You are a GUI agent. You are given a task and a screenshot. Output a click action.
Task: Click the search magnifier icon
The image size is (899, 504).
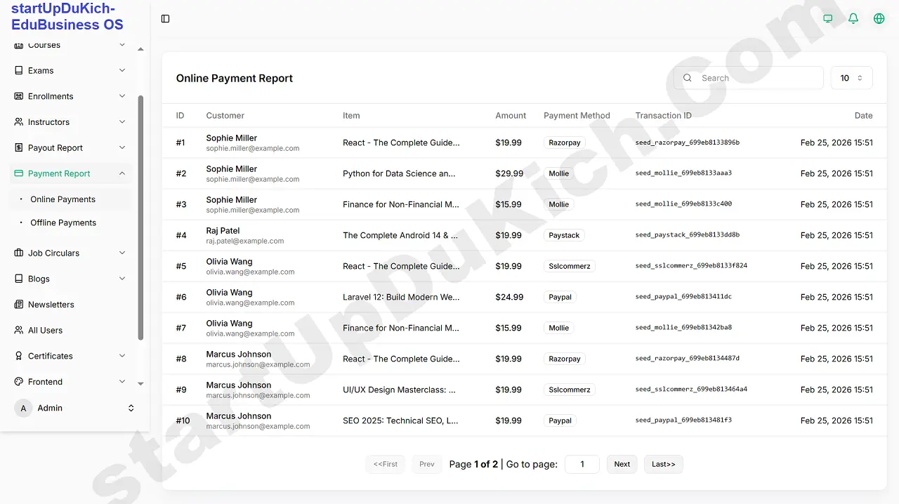tap(688, 78)
